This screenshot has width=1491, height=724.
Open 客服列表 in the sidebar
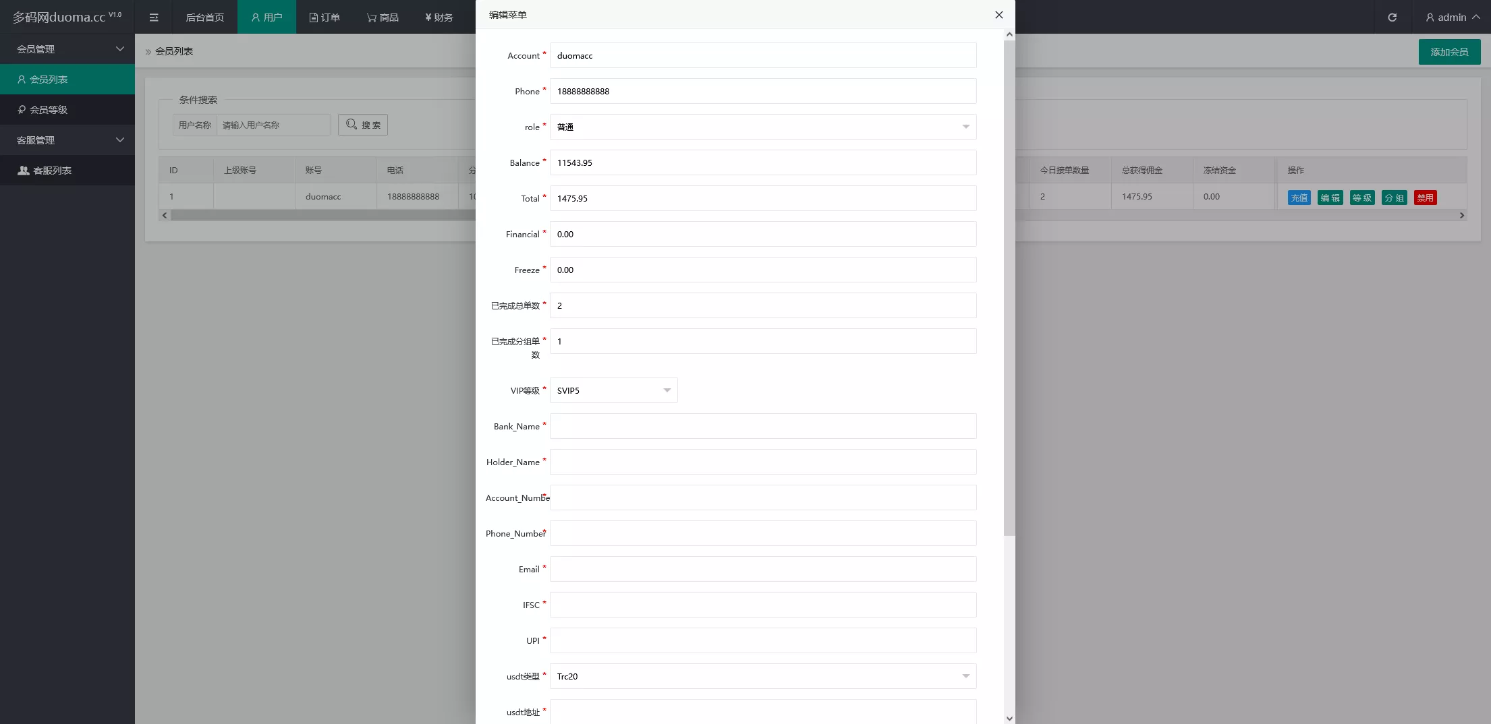click(x=52, y=171)
